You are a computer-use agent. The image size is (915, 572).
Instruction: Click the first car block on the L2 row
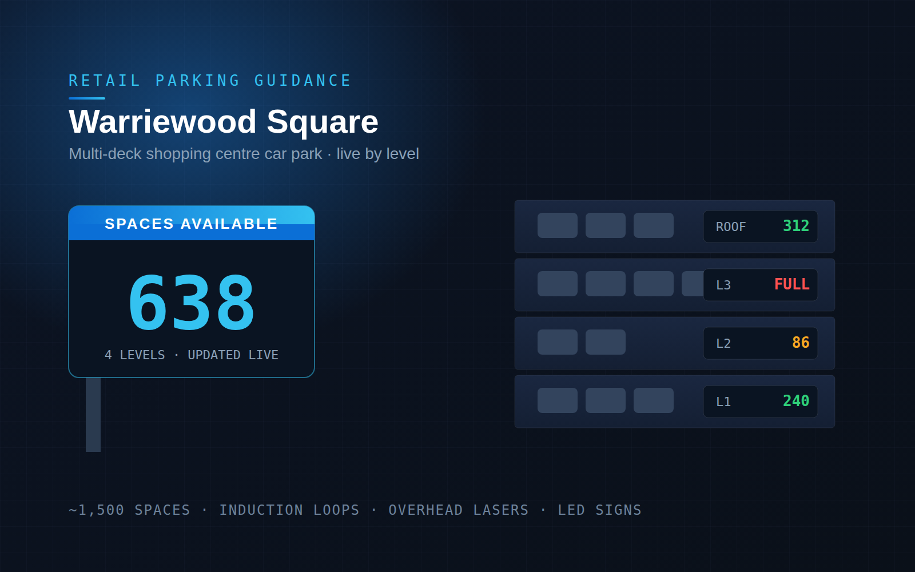[558, 342]
